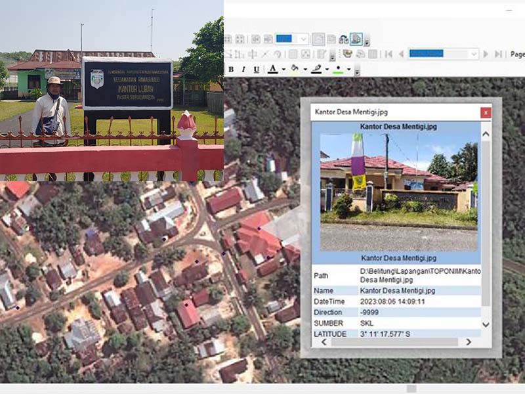Click the green marker color icon
The image size is (525, 394).
338,70
